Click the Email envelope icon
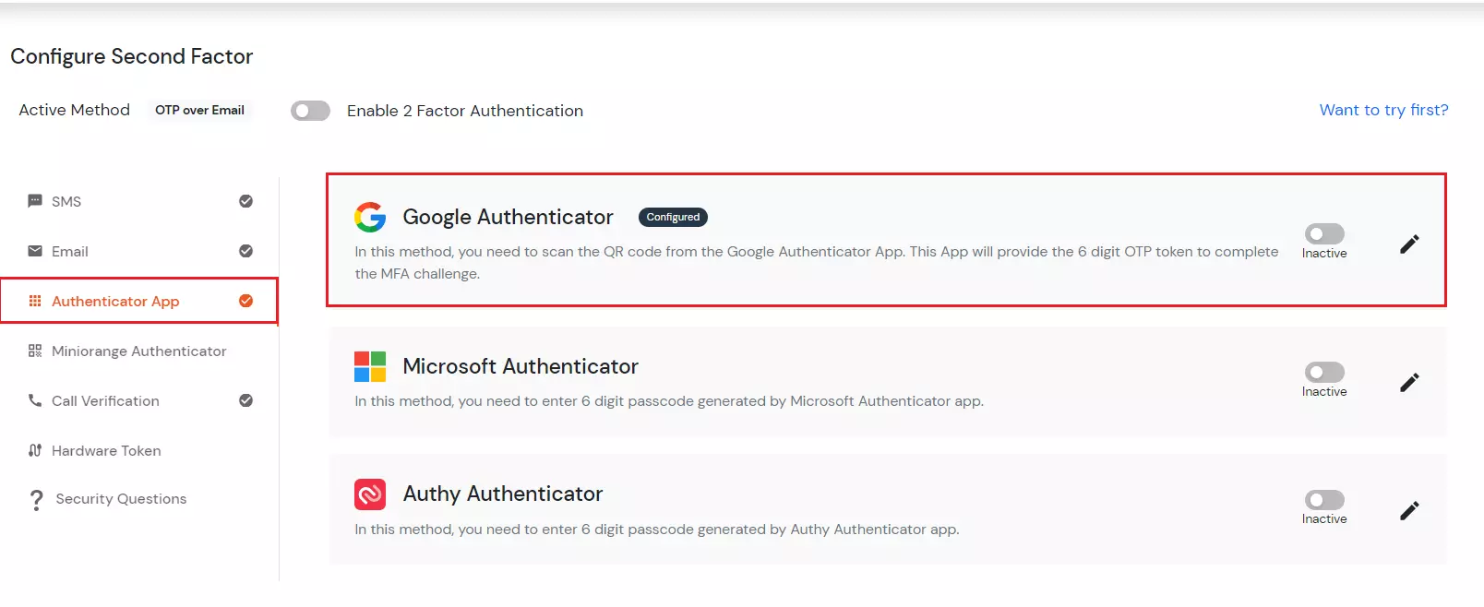The image size is (1484, 607). coord(35,251)
